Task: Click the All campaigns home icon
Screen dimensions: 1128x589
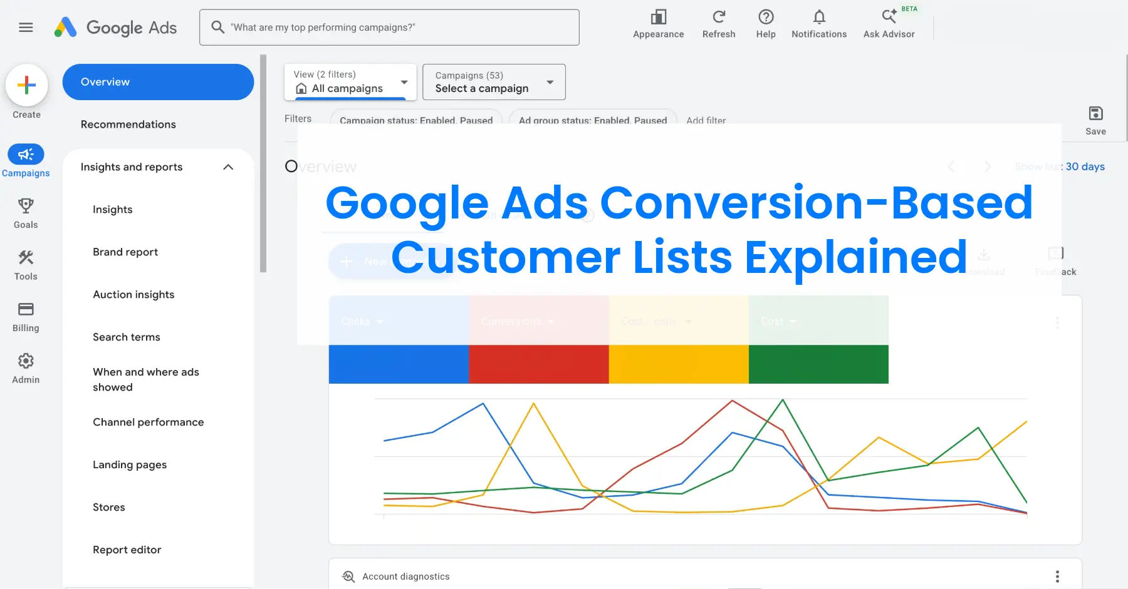Action: 301,88
